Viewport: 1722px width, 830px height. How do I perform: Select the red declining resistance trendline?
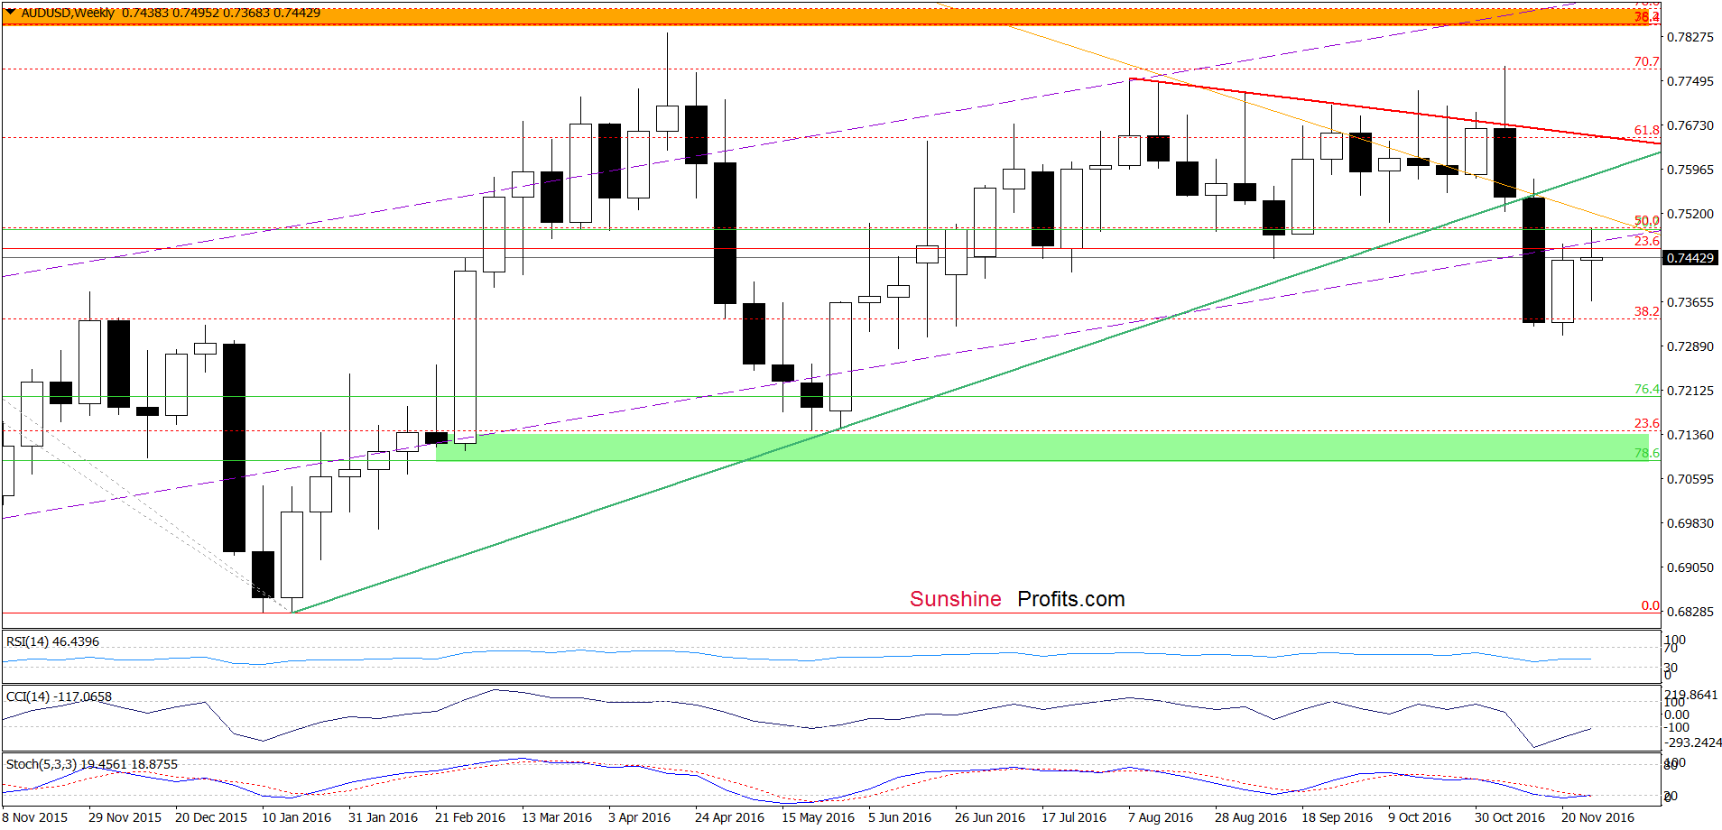[1394, 111]
